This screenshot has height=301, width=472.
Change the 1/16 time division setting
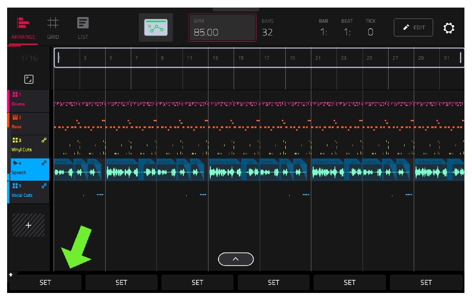29,58
